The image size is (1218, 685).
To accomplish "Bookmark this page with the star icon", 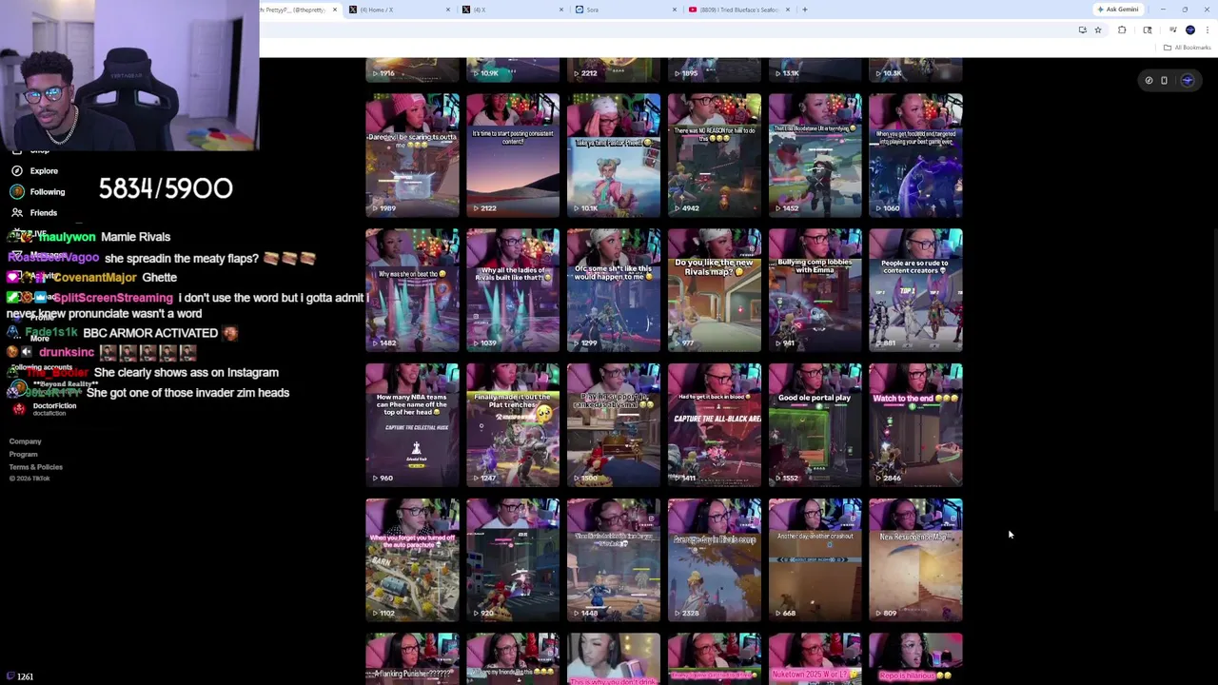I will point(1098,30).
